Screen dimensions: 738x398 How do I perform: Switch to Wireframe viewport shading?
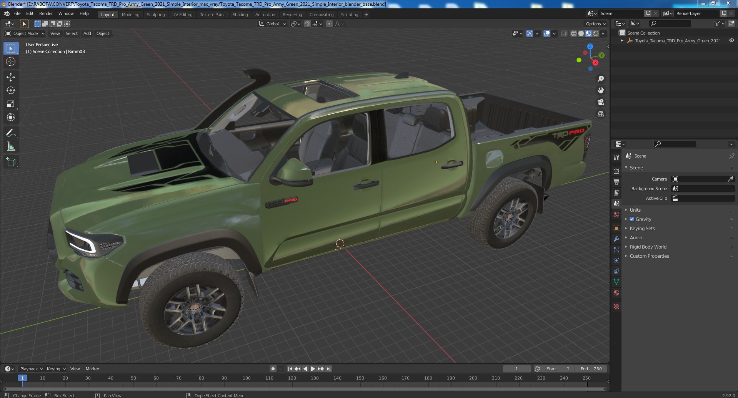tap(573, 33)
